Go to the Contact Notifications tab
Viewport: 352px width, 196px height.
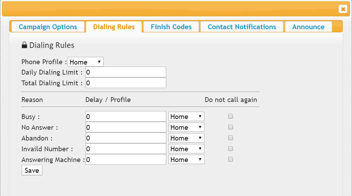tap(242, 27)
